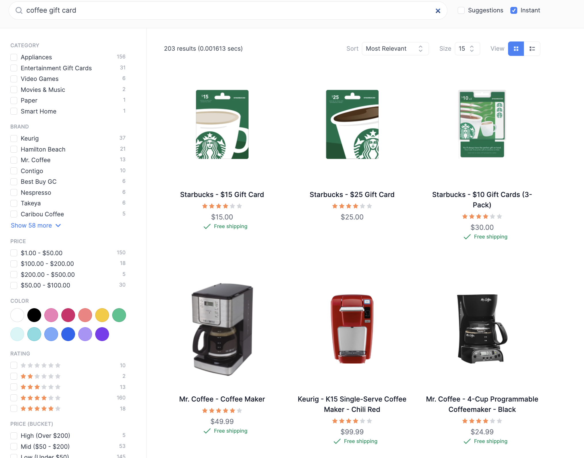This screenshot has height=458, width=584.
Task: Filter by Entertainment Gift Cards category
Action: (x=14, y=68)
